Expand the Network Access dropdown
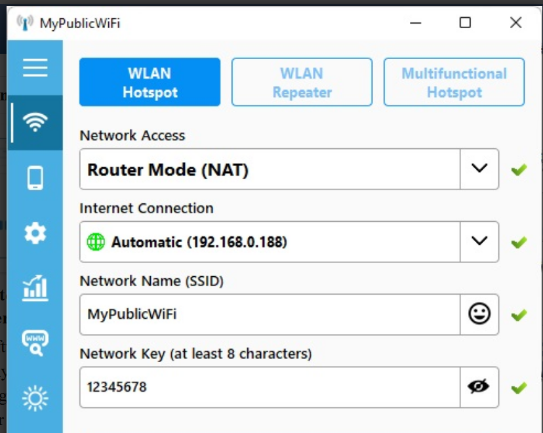 coord(479,169)
